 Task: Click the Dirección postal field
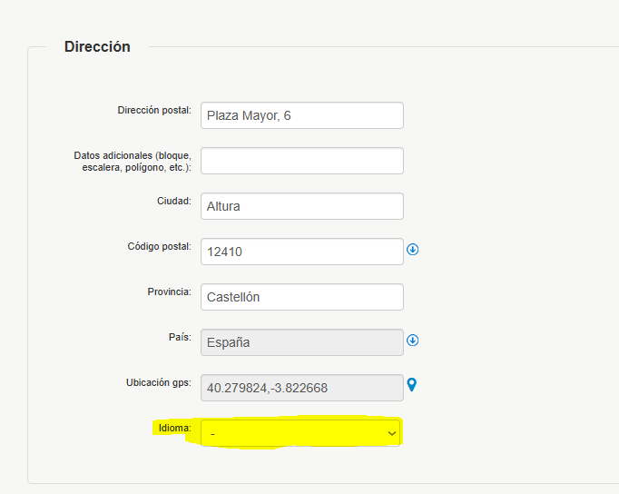[302, 115]
